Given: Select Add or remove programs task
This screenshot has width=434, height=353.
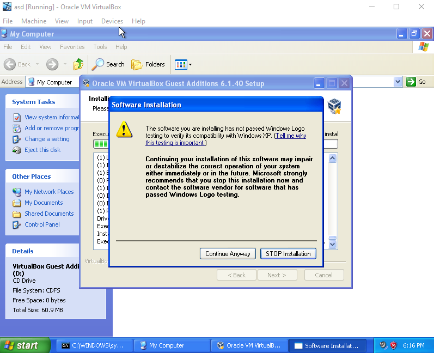Looking at the screenshot, I should [x=52, y=128].
